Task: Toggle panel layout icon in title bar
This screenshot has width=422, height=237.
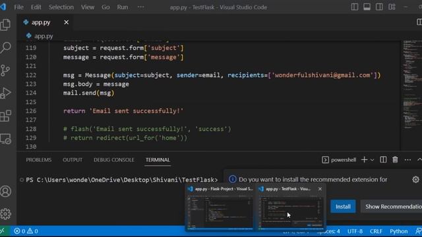Action: pos(367,7)
